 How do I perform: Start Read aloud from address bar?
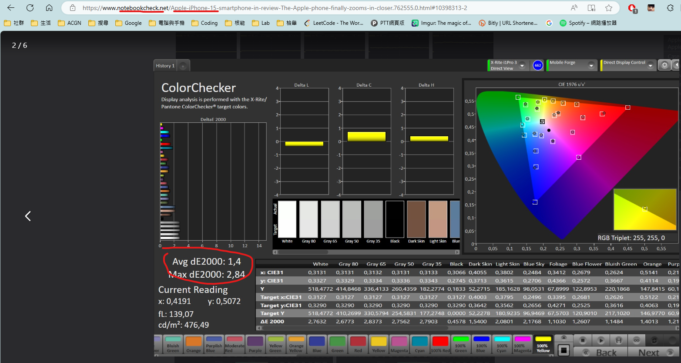pyautogui.click(x=574, y=8)
